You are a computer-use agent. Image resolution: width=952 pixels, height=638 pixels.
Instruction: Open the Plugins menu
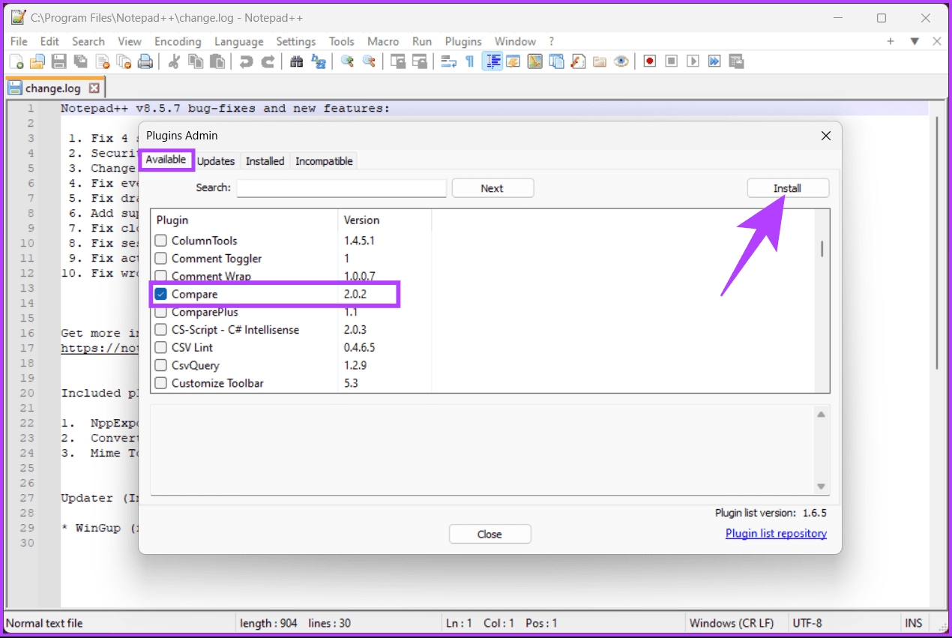point(463,41)
